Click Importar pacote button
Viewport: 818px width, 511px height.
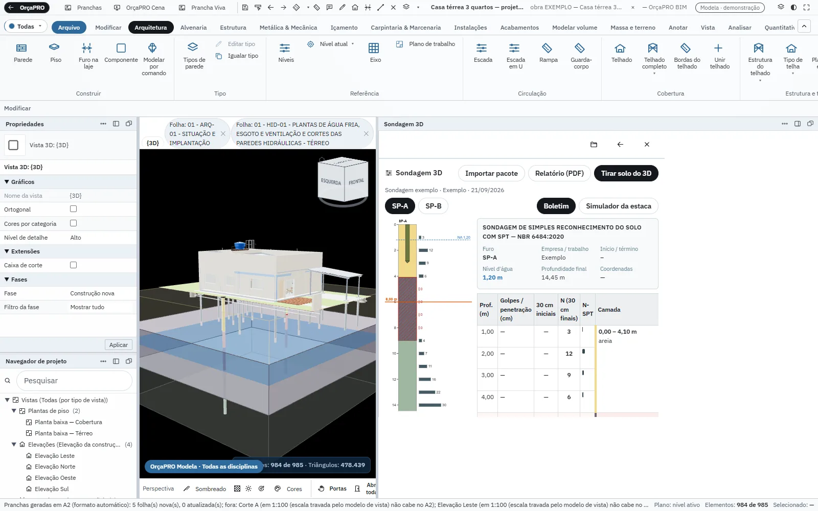click(491, 173)
